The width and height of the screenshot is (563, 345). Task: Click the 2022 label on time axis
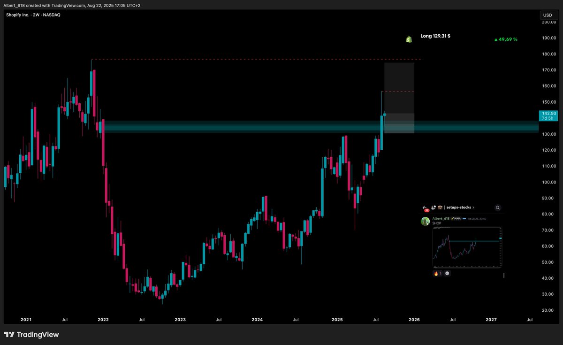(x=103, y=320)
